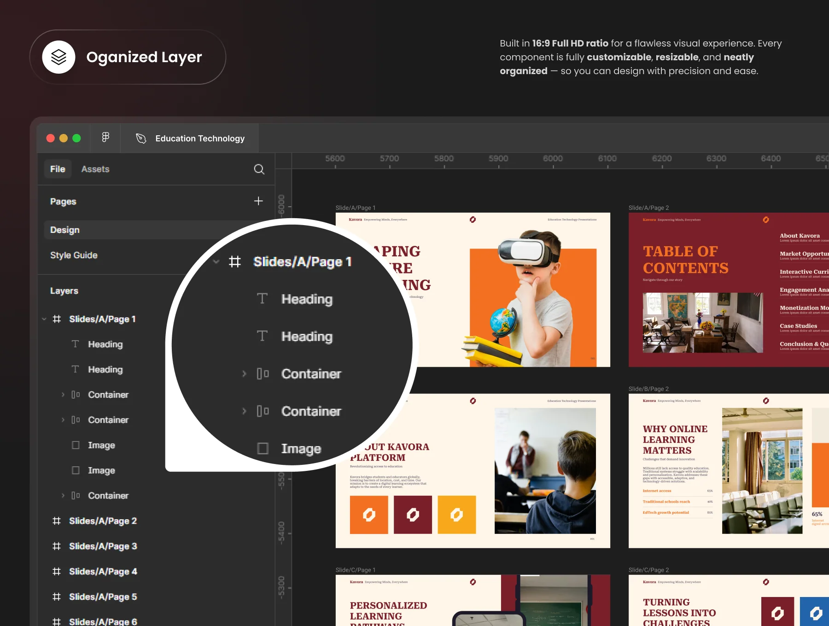Click first Container layout icon in magnifier
829x626 pixels.
coord(263,373)
